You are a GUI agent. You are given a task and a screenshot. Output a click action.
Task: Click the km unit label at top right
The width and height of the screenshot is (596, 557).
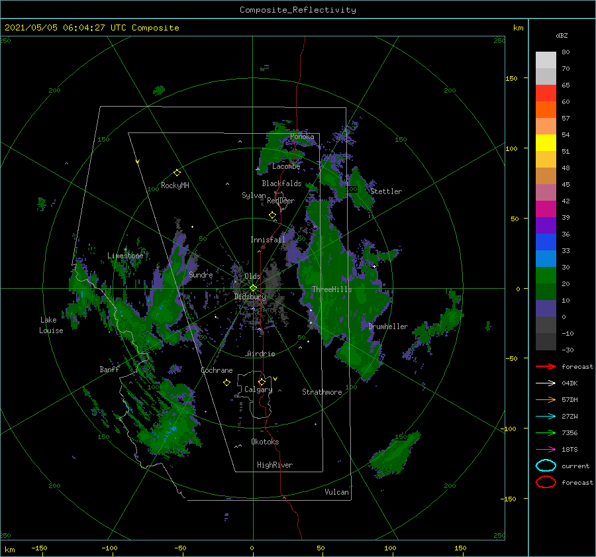point(519,28)
